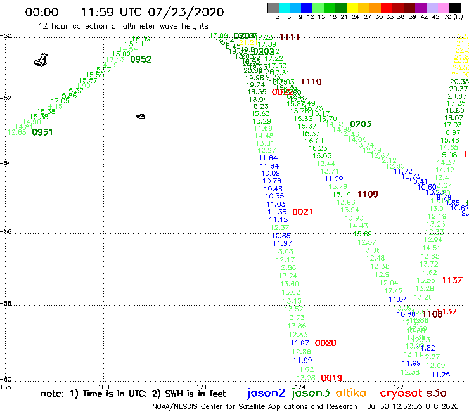This screenshot has height=412, width=469.
Task: Click the black swatch at legend end
Action: tap(454, 8)
